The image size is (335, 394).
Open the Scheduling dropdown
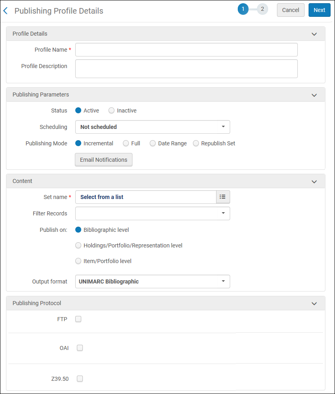[152, 127]
